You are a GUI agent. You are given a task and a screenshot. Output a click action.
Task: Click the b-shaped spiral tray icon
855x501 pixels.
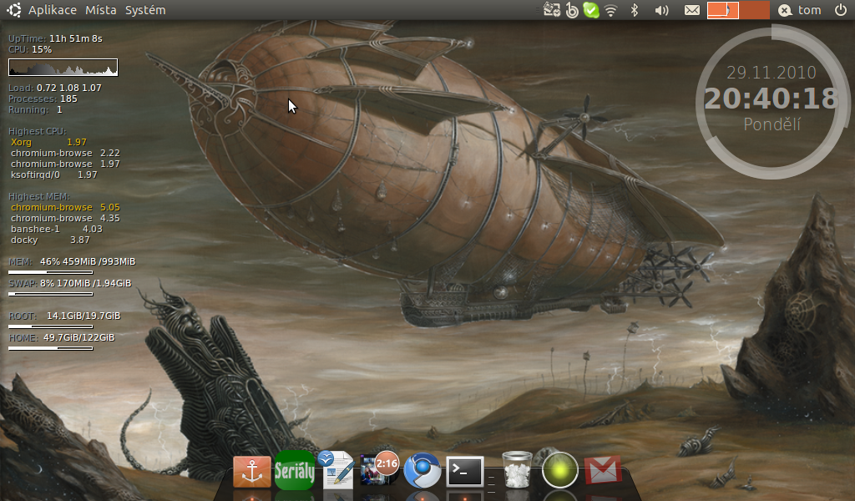click(x=571, y=10)
